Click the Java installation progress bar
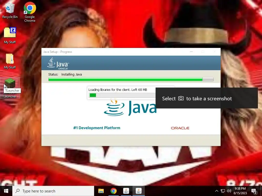 pyautogui.click(x=131, y=79)
